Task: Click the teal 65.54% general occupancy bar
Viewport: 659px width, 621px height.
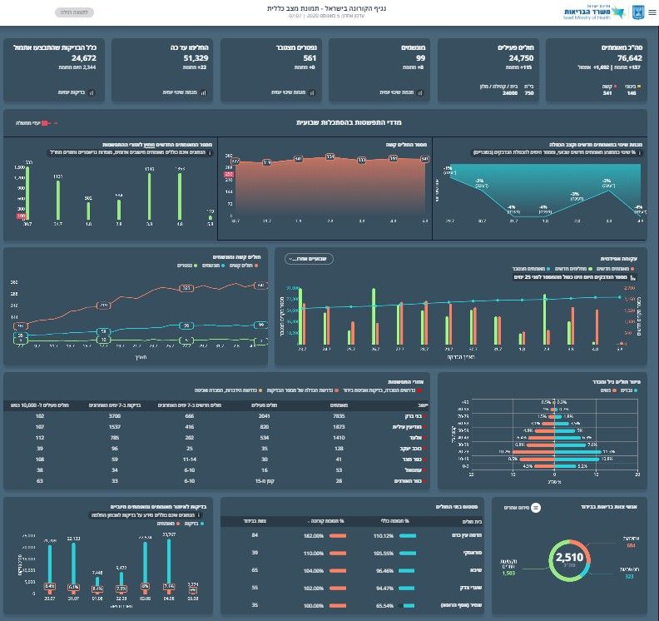Action: pyautogui.click(x=409, y=606)
